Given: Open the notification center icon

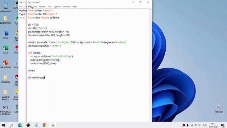Looking at the screenshot, I should (222, 125).
